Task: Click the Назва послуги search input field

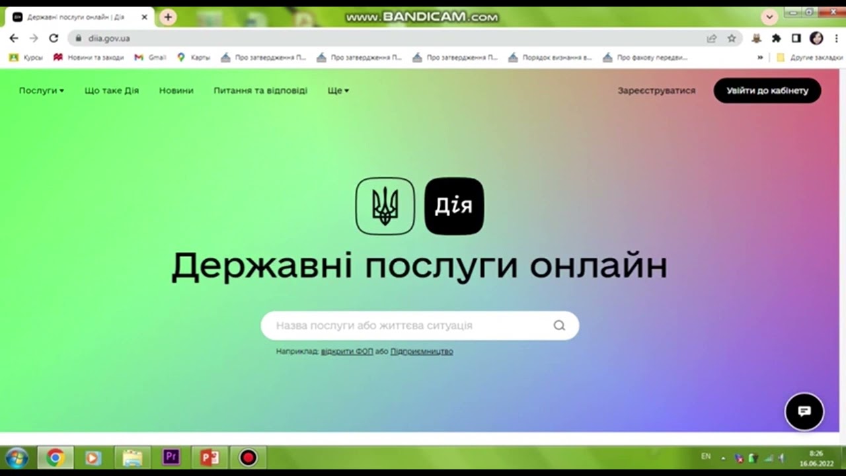Action: click(x=420, y=325)
